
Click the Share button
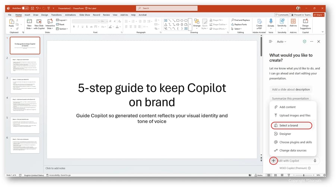coord(319,15)
